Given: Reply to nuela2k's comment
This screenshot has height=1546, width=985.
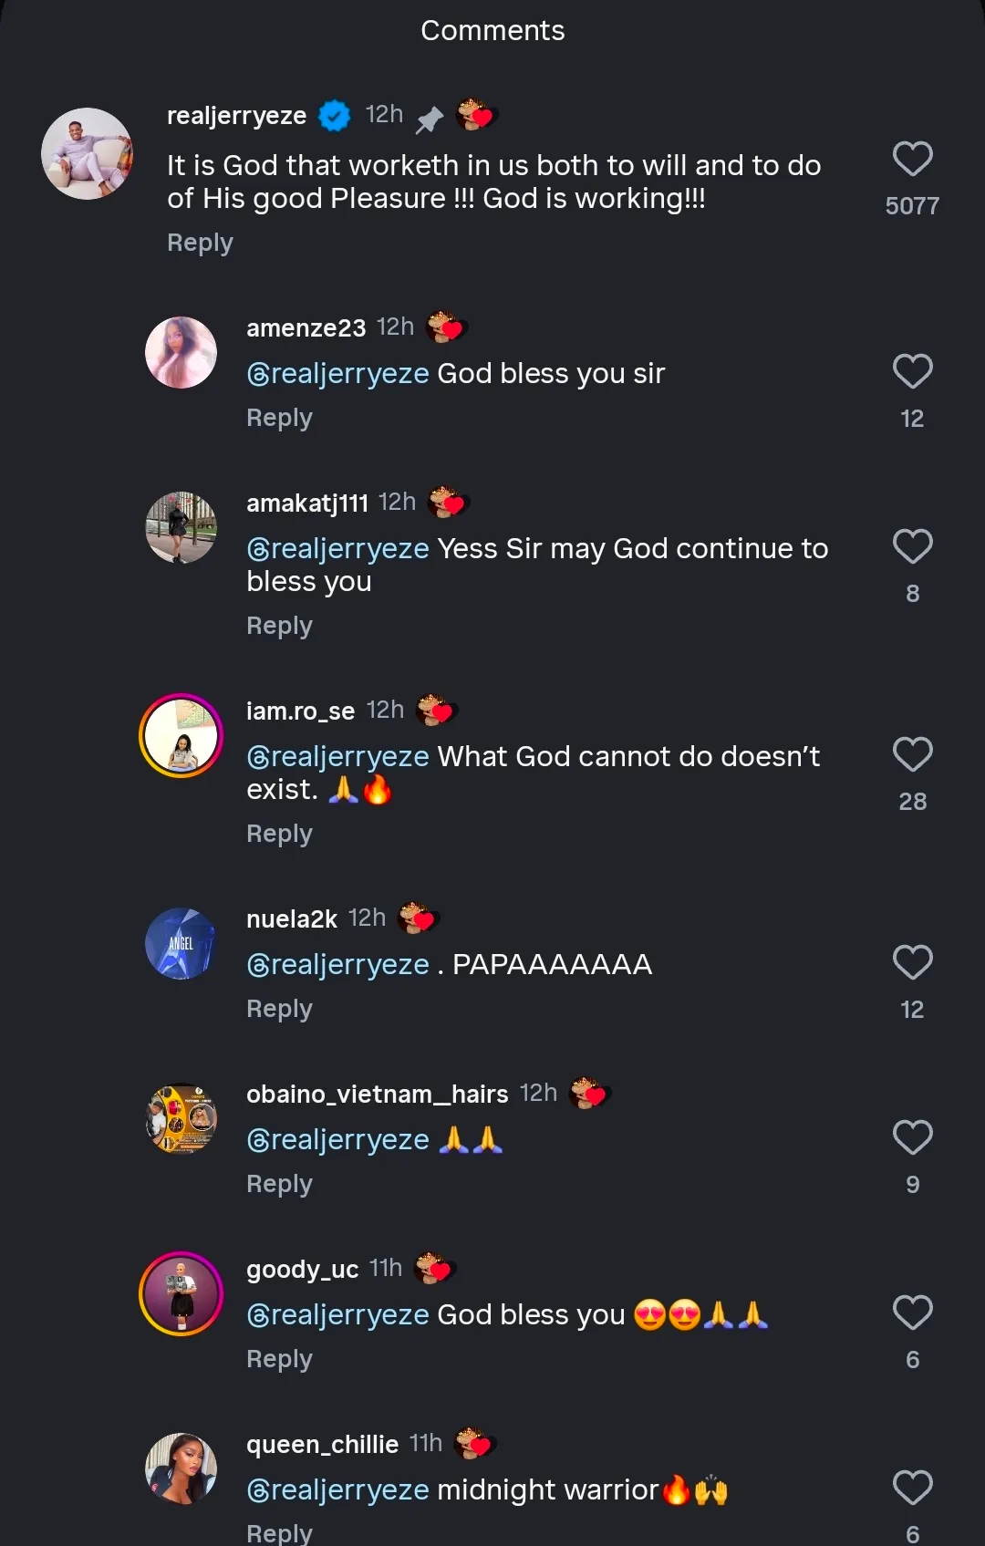Looking at the screenshot, I should 279,1009.
